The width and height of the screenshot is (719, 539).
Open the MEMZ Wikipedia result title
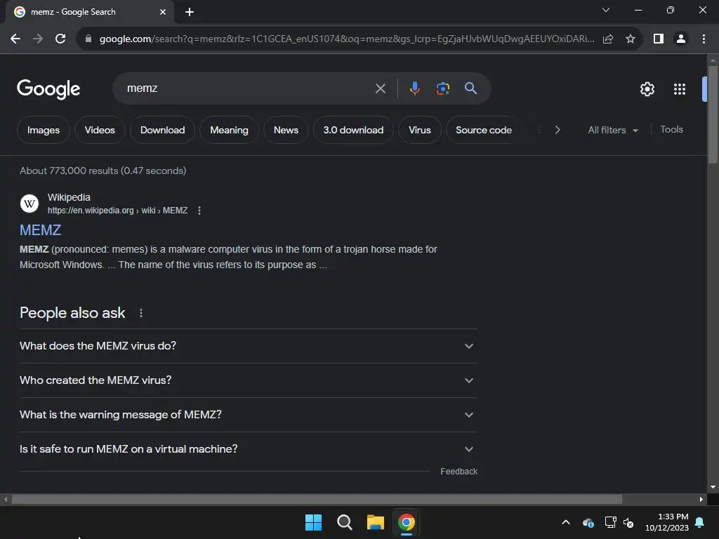click(x=40, y=230)
